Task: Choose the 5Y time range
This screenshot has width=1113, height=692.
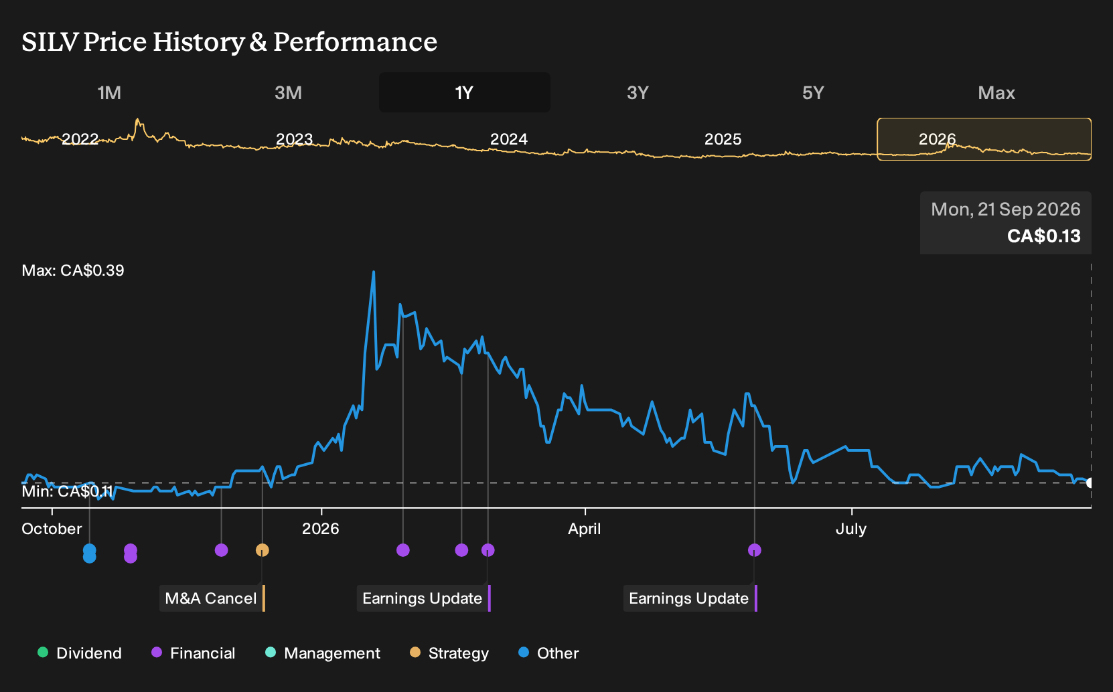Action: click(x=813, y=92)
